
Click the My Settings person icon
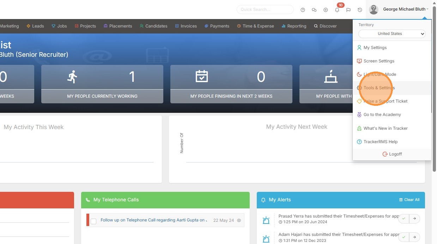tap(359, 48)
